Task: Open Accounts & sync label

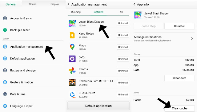Action: click(21, 18)
